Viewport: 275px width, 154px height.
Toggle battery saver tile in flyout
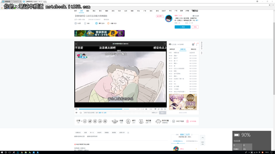pos(238,147)
